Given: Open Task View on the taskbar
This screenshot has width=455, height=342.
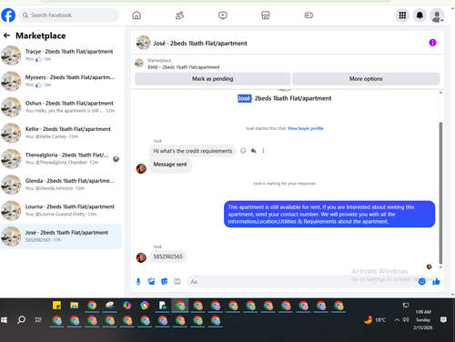Looking at the screenshot, I should (x=38, y=320).
